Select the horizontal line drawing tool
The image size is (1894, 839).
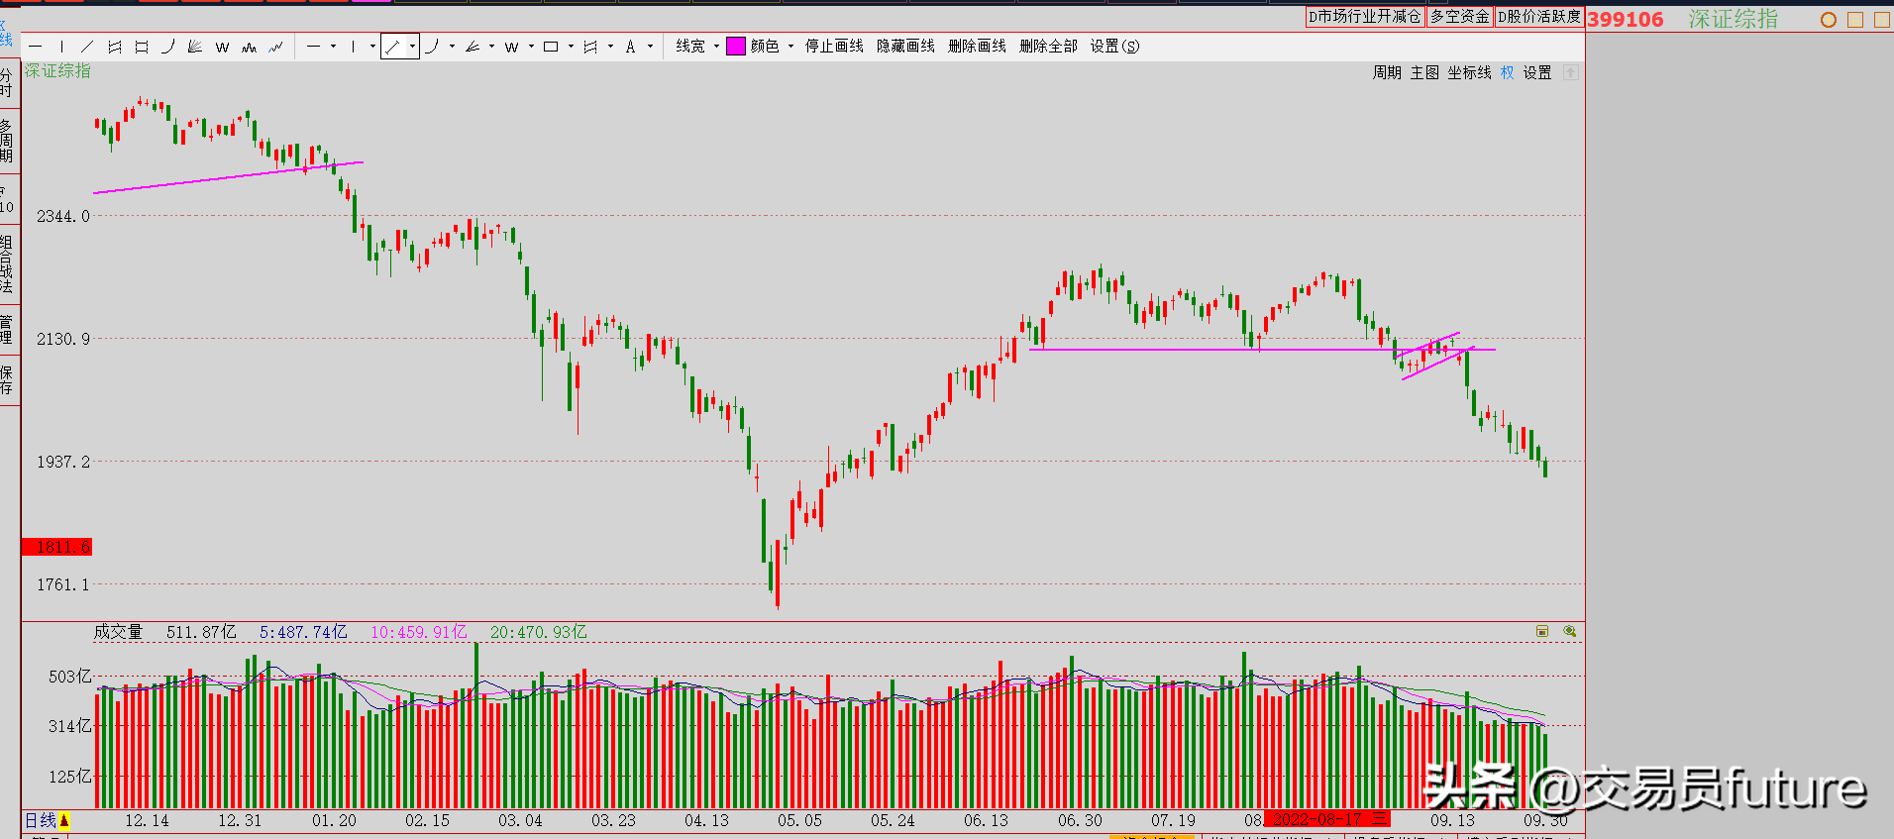[x=36, y=47]
